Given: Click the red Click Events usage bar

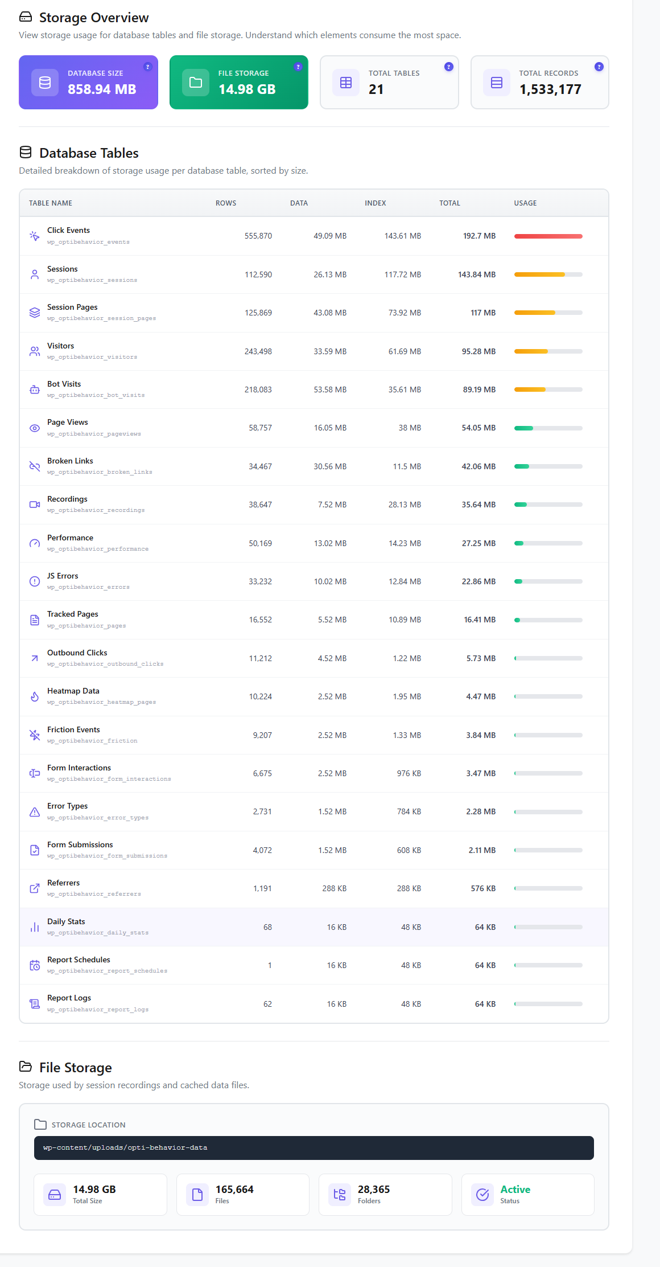Looking at the screenshot, I should pyautogui.click(x=548, y=236).
